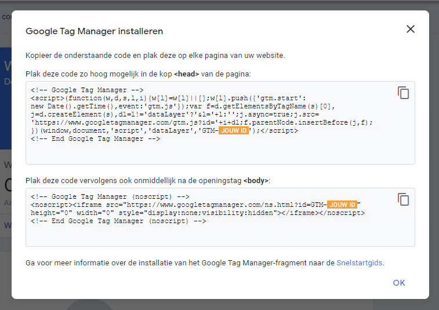
Task: Click the '<!-- End Google Tag Manager -->' line
Action: [96, 138]
